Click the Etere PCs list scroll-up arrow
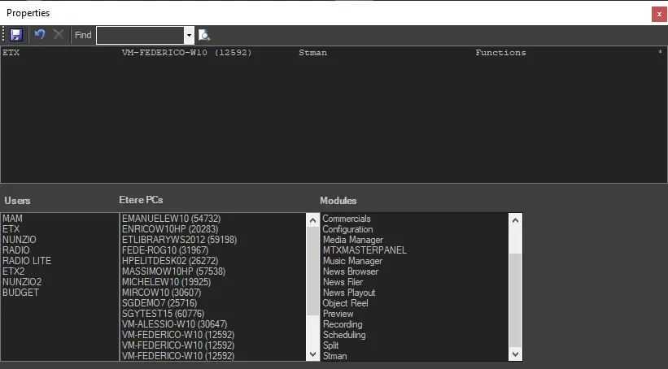The height and width of the screenshot is (369, 668). point(313,219)
